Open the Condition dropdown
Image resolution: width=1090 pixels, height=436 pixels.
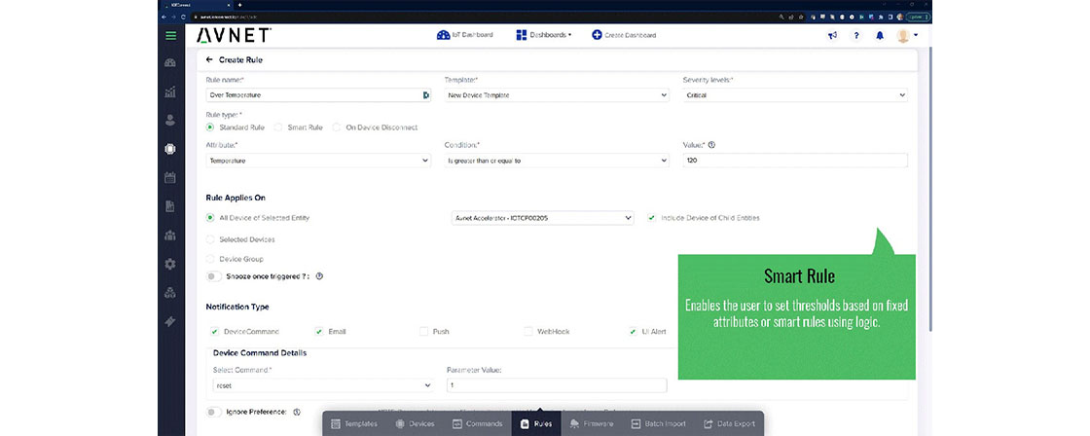point(557,161)
